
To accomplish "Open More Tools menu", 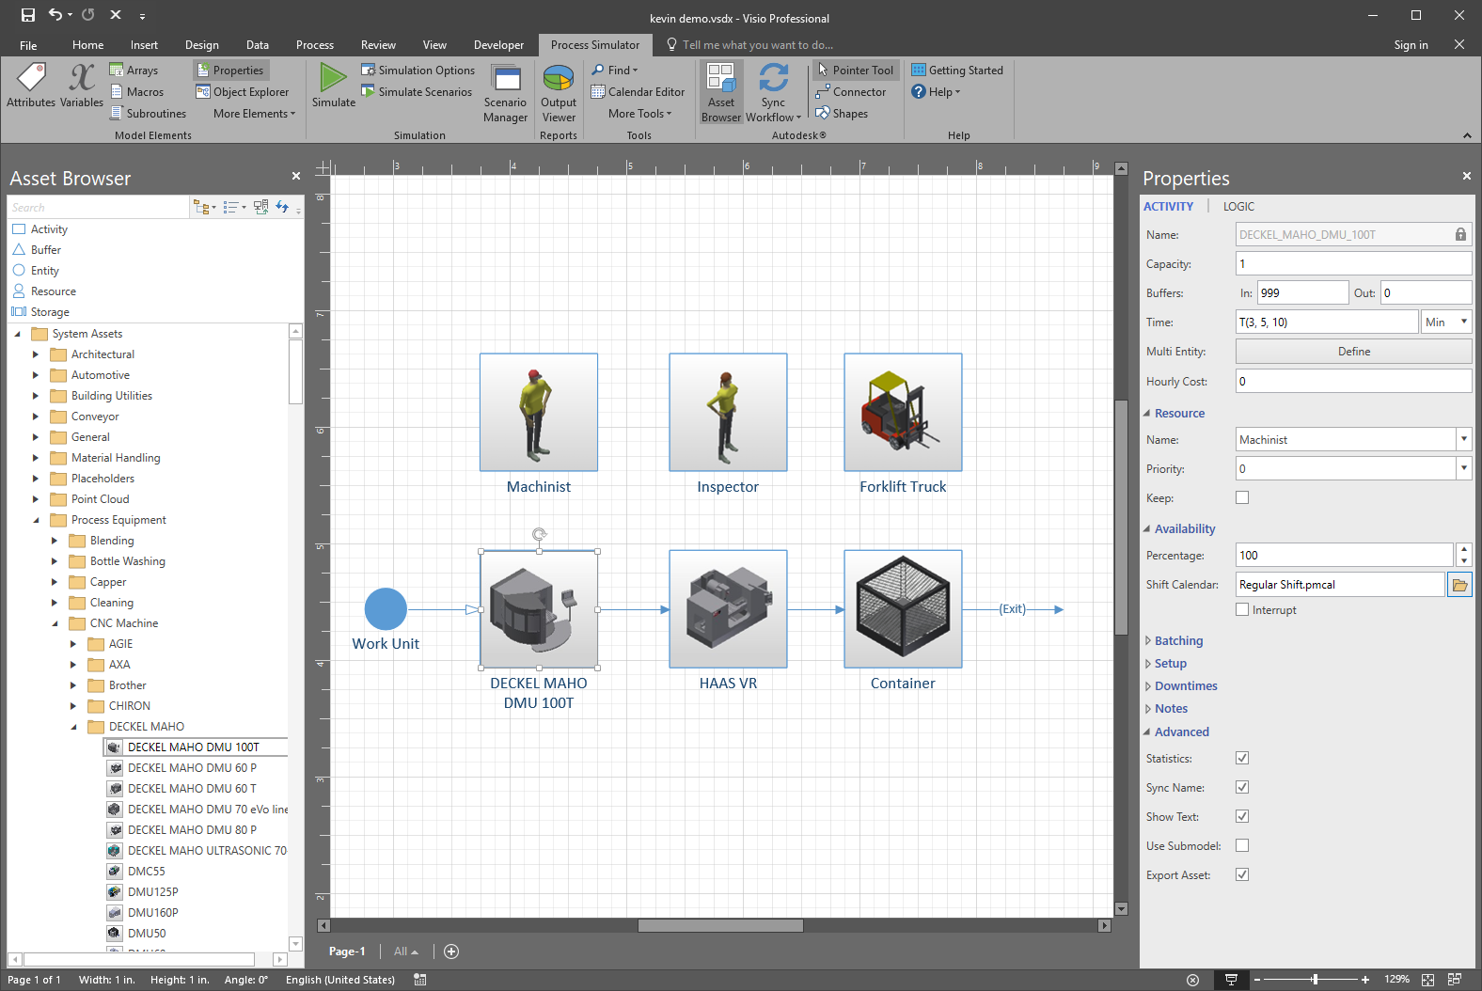I will (x=639, y=113).
